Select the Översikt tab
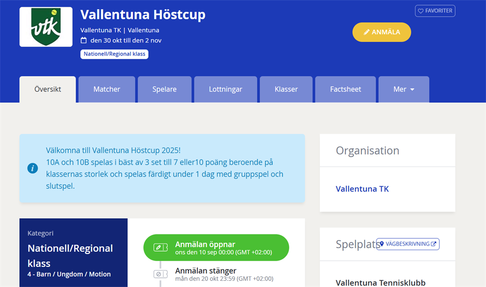Screen dimensions: 486x287 click(48, 89)
